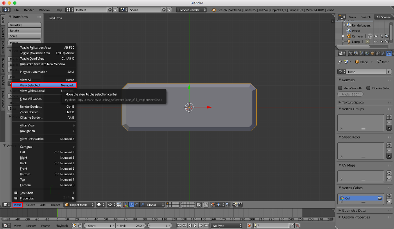Image resolution: width=394 pixels, height=229 pixels.
Task: Play the animation forward
Action: click(x=195, y=225)
